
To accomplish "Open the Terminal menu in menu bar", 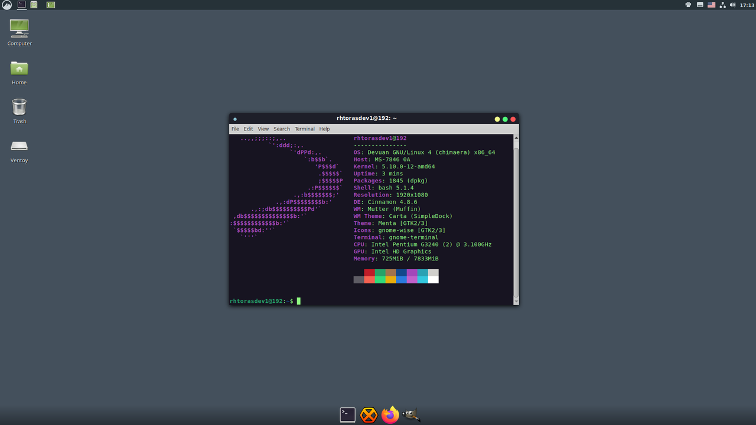I will [305, 129].
